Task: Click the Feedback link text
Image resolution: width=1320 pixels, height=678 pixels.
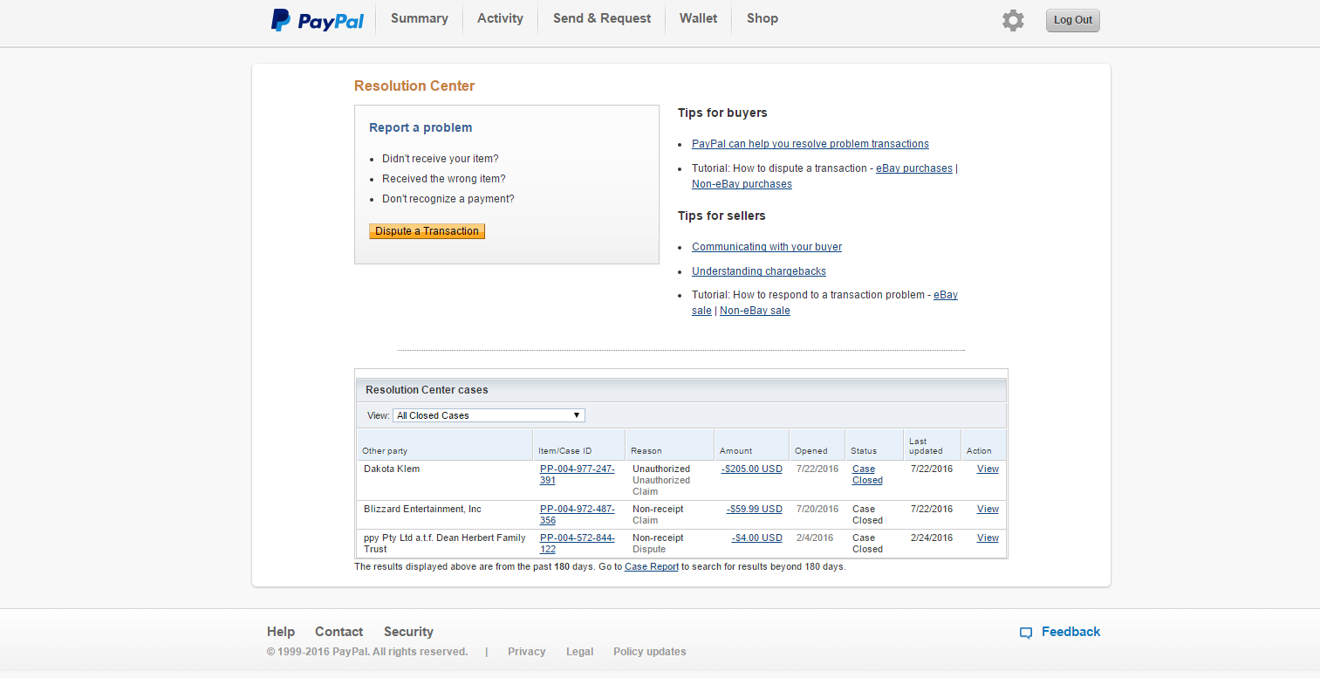Action: pyautogui.click(x=1071, y=632)
